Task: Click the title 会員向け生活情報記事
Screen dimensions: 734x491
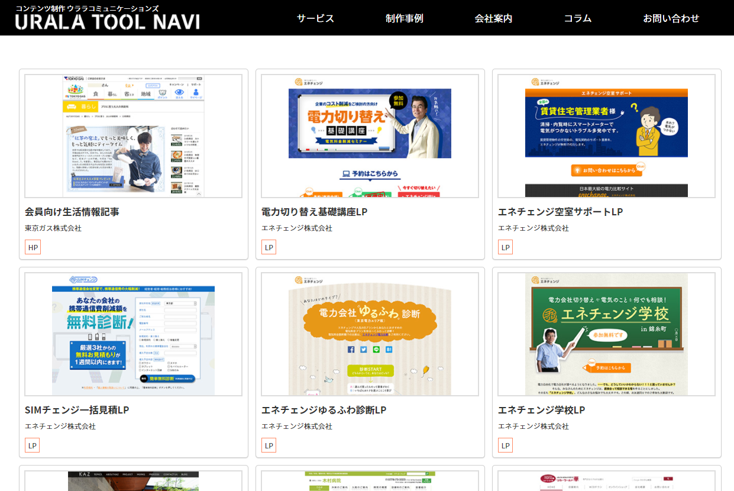Action: pyautogui.click(x=72, y=212)
